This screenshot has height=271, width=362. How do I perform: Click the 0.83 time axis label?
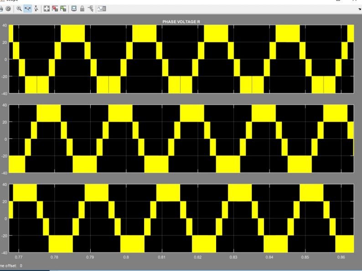click(x=233, y=257)
